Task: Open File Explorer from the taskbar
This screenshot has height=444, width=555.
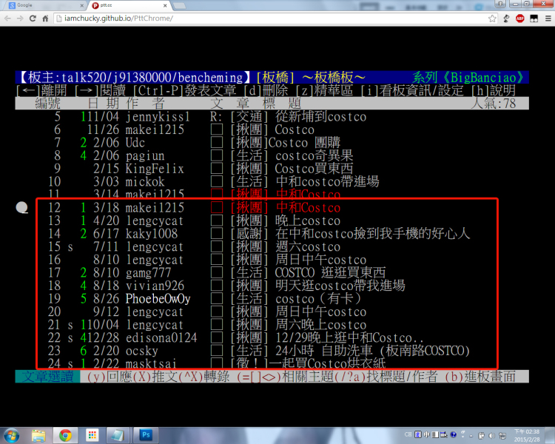Action: tap(38, 435)
